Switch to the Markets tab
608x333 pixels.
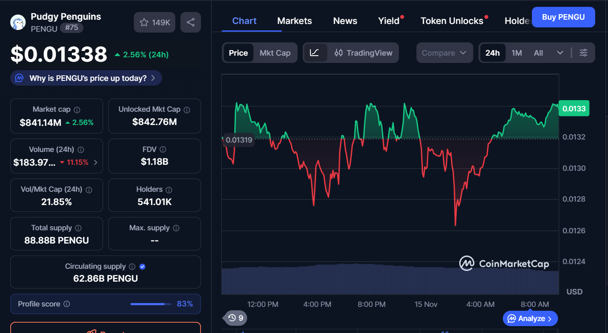pyautogui.click(x=294, y=21)
